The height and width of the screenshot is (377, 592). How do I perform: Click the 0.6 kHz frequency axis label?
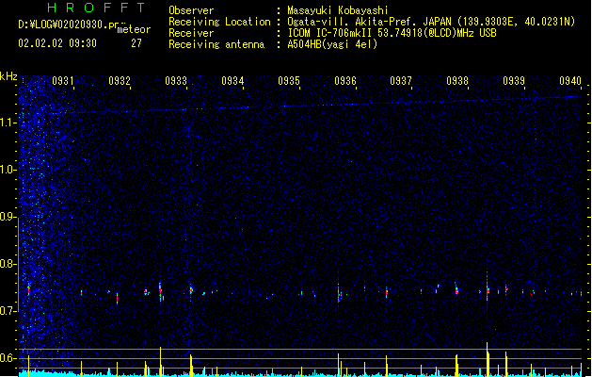coord(8,358)
